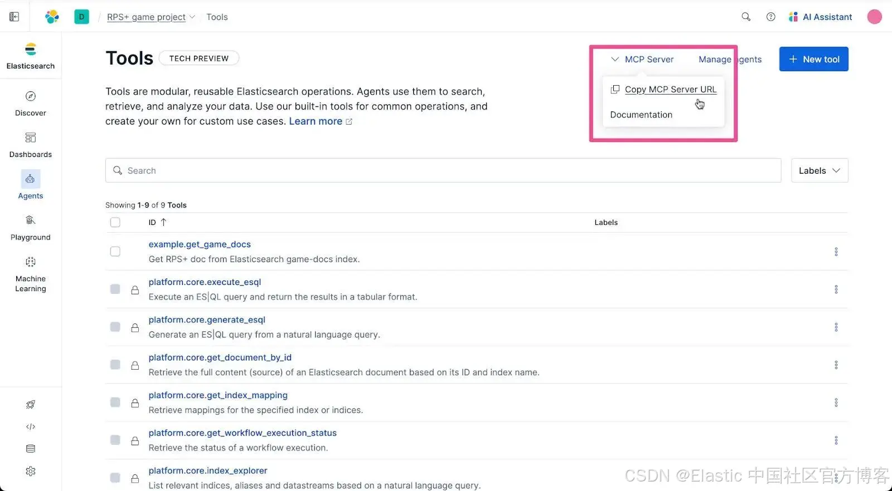Click the rocket icon in sidebar footer
The width and height of the screenshot is (892, 491).
(x=31, y=405)
